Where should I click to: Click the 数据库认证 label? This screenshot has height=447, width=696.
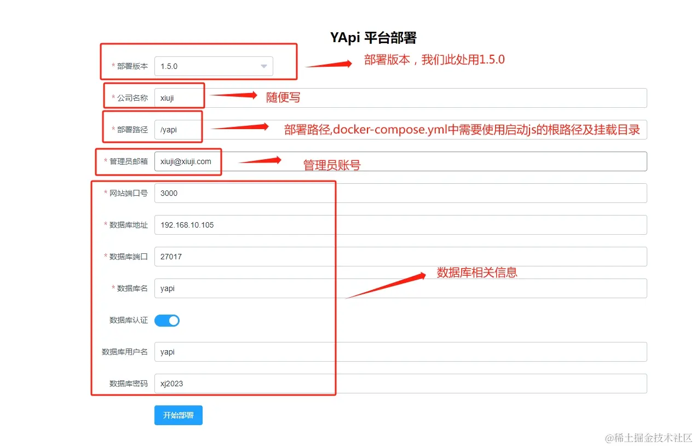click(x=128, y=320)
